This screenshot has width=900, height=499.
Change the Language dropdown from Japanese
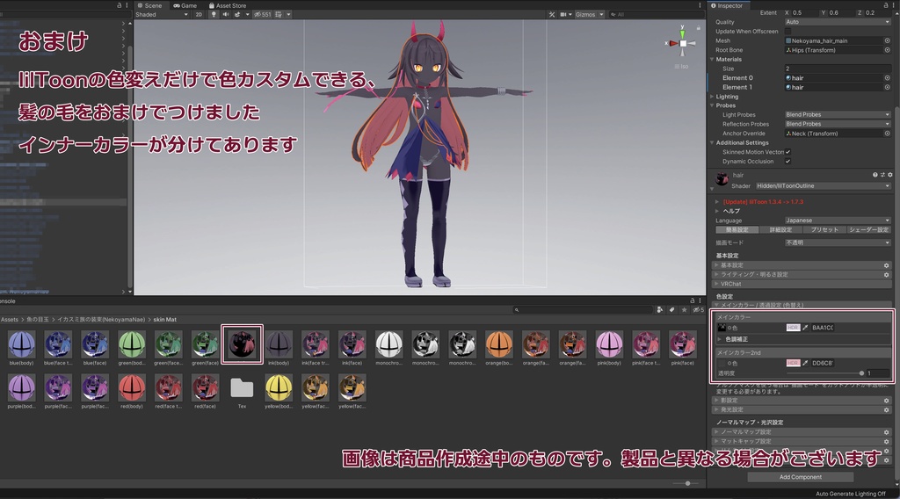coord(838,221)
